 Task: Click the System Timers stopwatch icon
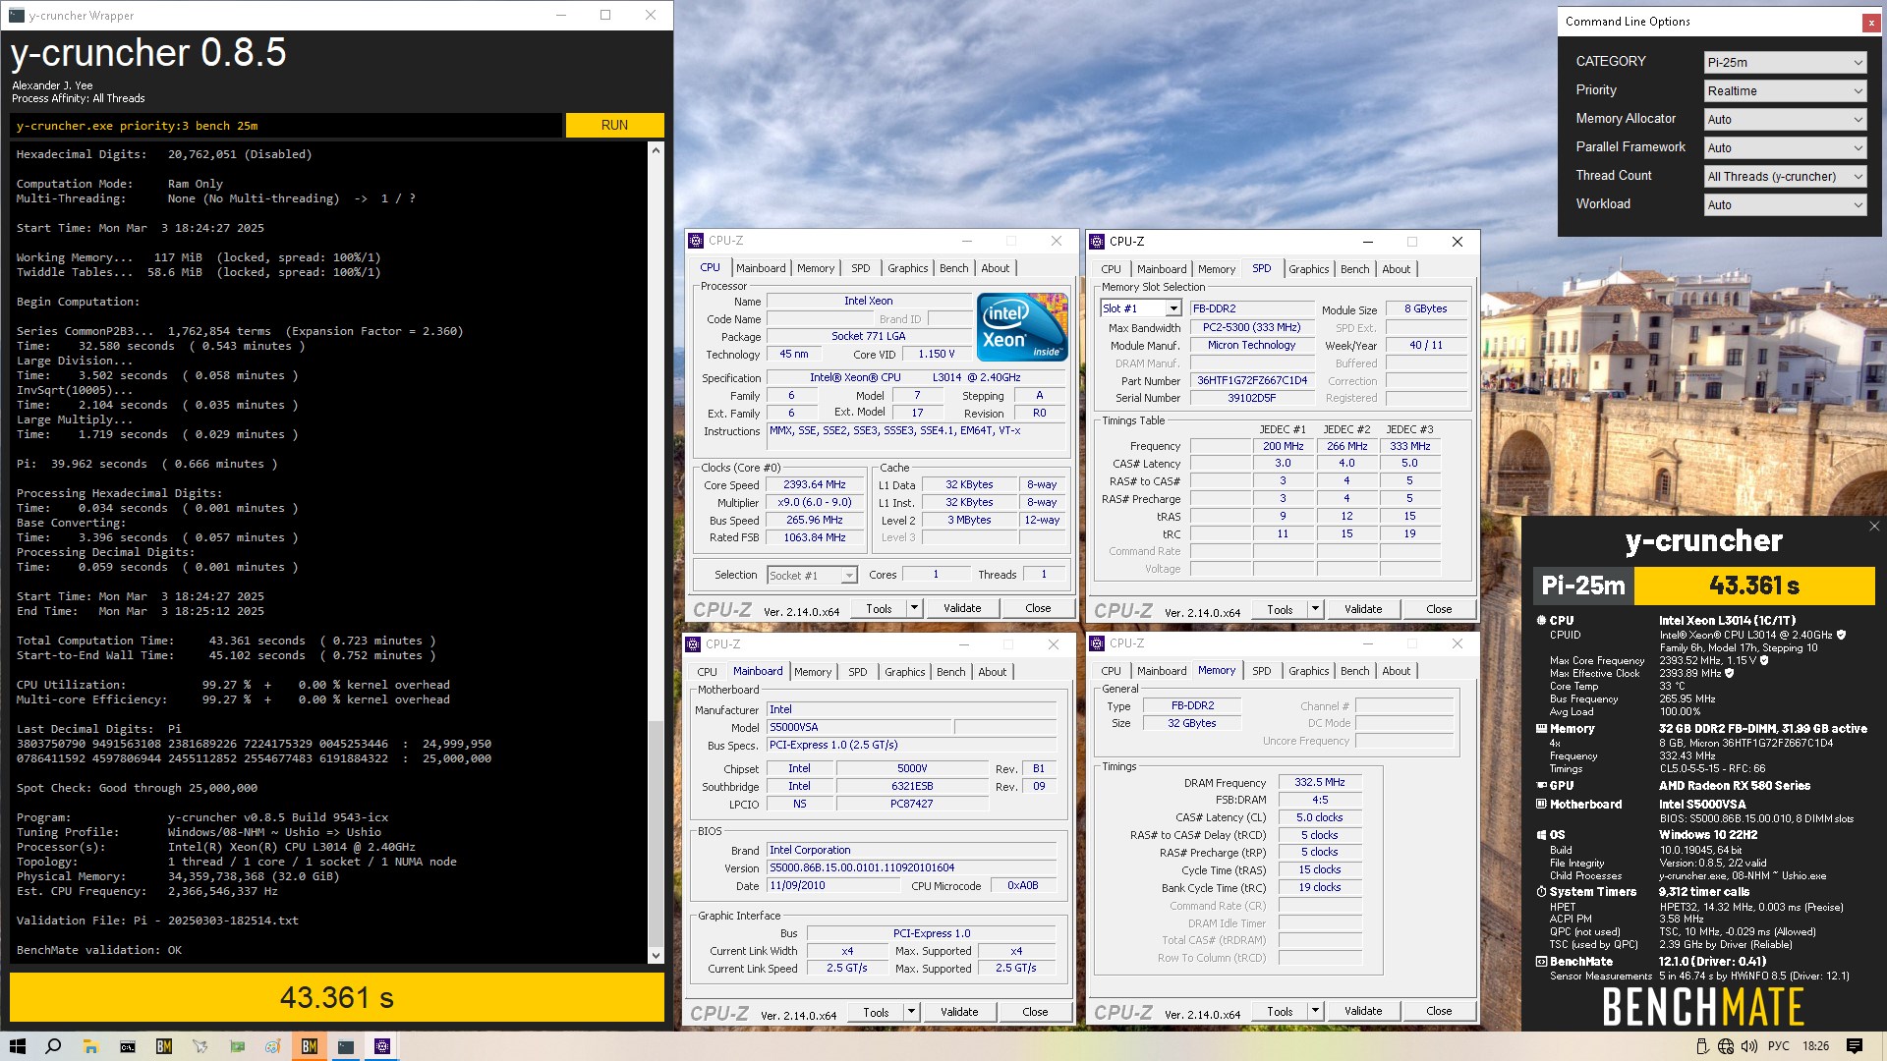tap(1541, 892)
